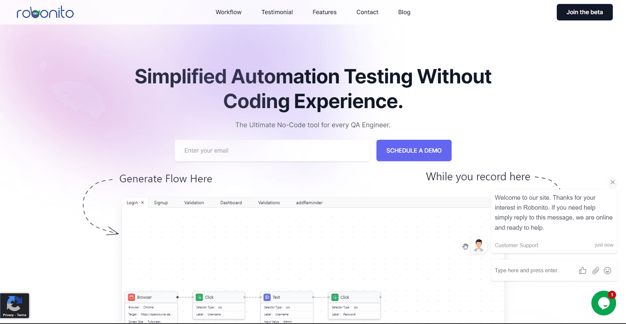626x324 pixels.
Task: Open the Workflow menu item
Action: click(228, 12)
